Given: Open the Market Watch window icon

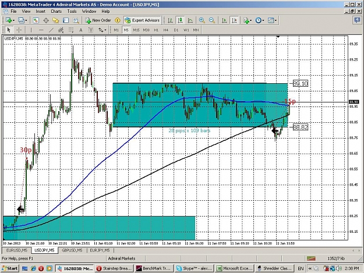Looking at the screenshot, I should pos(36,20).
